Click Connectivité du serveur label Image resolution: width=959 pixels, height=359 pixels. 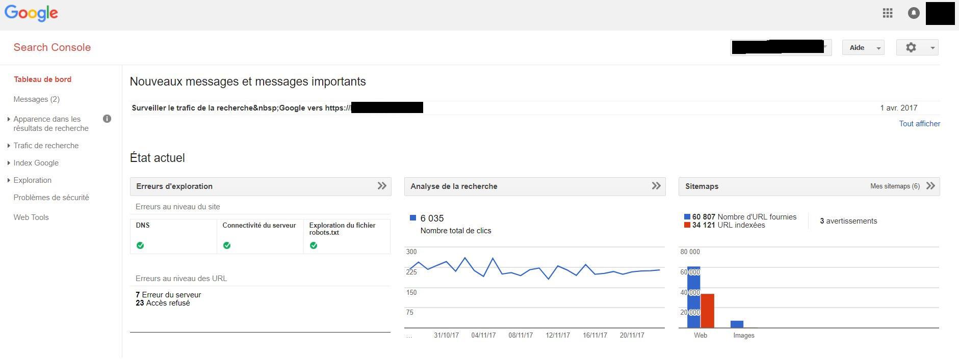coord(259,225)
